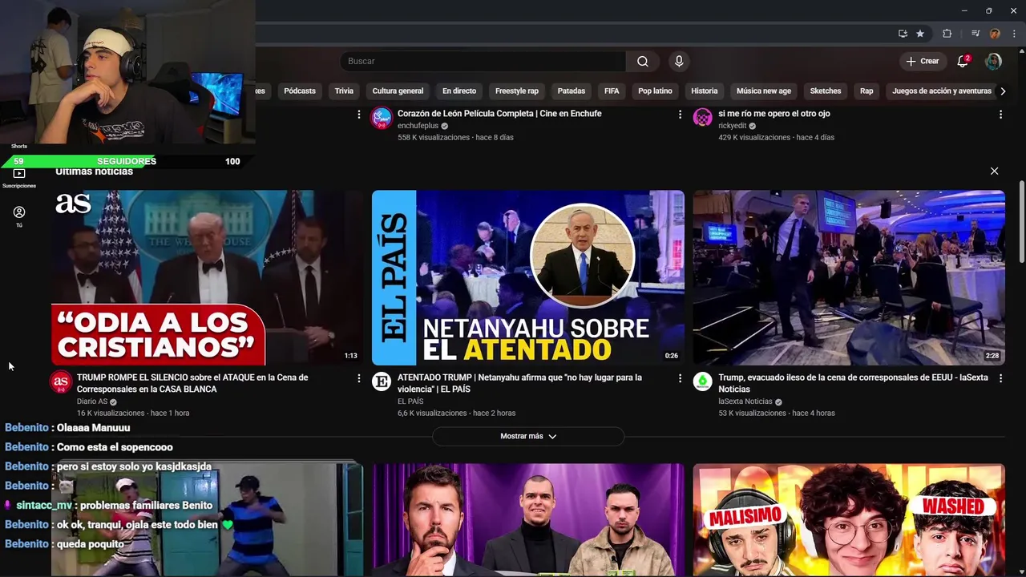The height and width of the screenshot is (577, 1026).
Task: Select the Freestyle rap chip
Action: (x=517, y=91)
